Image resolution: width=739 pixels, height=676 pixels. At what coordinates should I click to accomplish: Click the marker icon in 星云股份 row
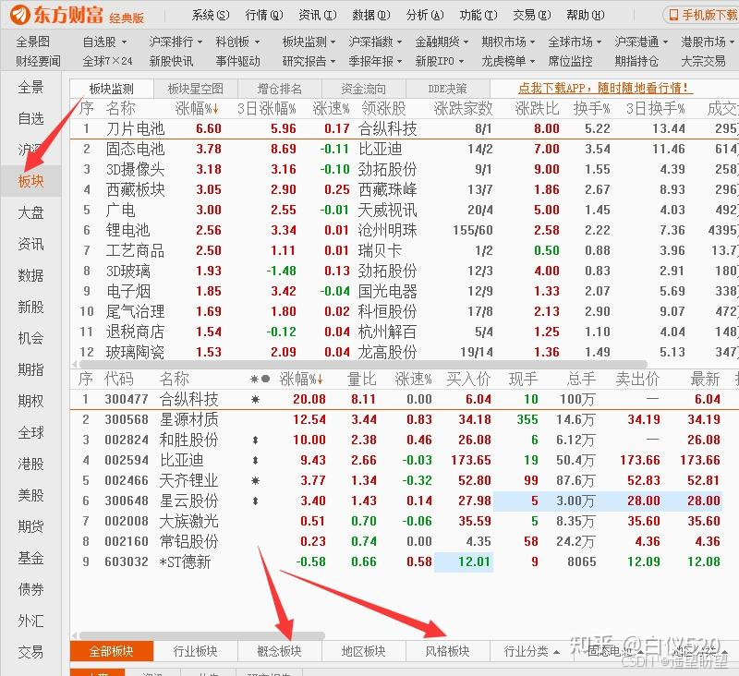coord(255,501)
